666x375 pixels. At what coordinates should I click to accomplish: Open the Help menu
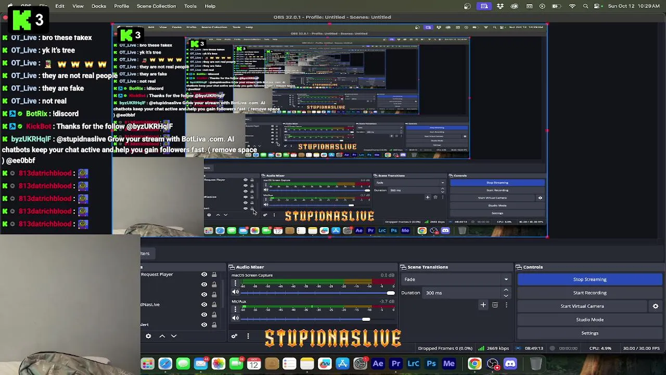(210, 6)
